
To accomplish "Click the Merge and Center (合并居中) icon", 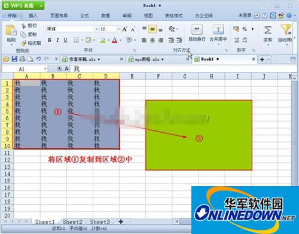I will coord(218,29).
